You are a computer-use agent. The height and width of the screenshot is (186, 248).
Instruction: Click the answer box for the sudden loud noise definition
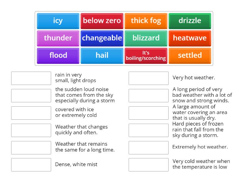pos(31,95)
